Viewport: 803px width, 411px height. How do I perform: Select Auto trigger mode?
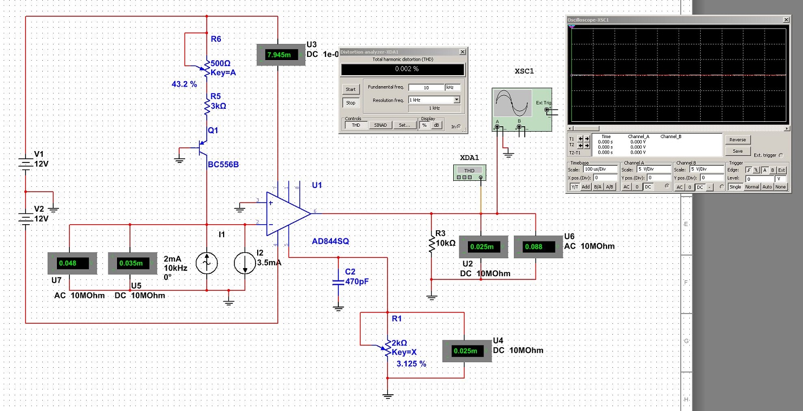767,187
